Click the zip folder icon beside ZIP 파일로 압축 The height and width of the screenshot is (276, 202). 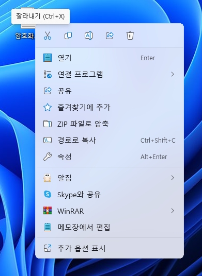[48, 124]
